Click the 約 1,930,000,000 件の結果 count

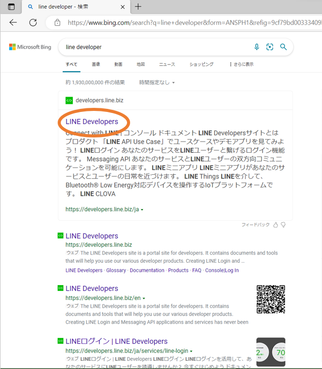95,83
